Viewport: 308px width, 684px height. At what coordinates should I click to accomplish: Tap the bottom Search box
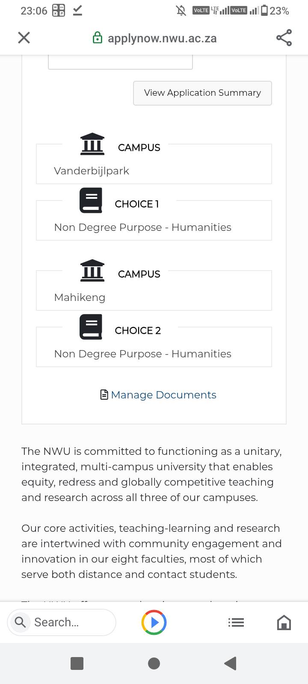click(x=62, y=622)
